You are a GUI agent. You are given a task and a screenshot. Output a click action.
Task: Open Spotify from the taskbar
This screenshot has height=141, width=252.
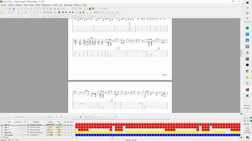pos(247,28)
